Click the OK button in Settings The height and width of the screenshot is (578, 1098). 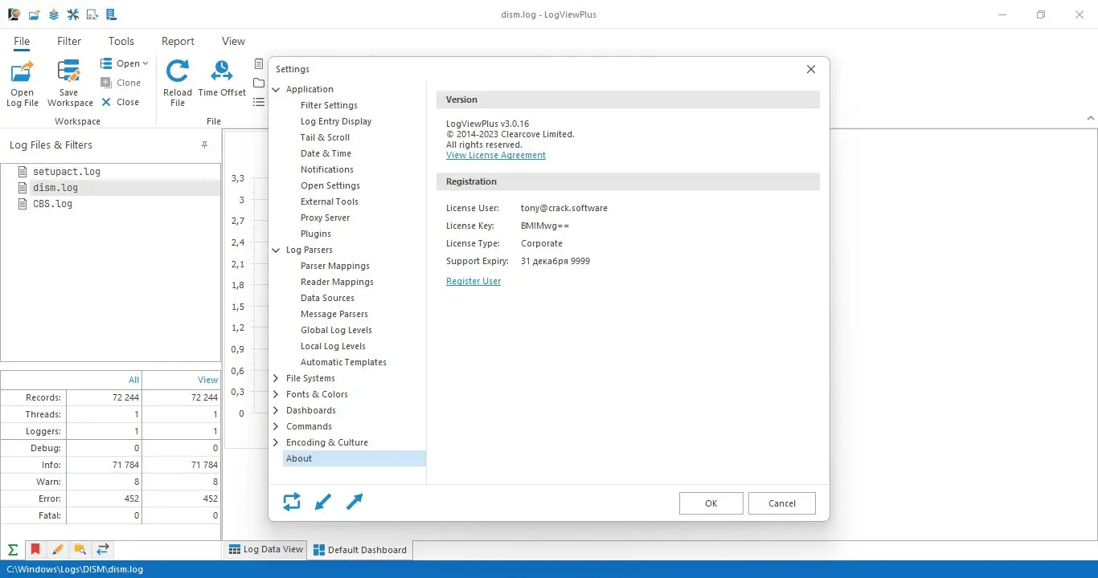point(711,503)
